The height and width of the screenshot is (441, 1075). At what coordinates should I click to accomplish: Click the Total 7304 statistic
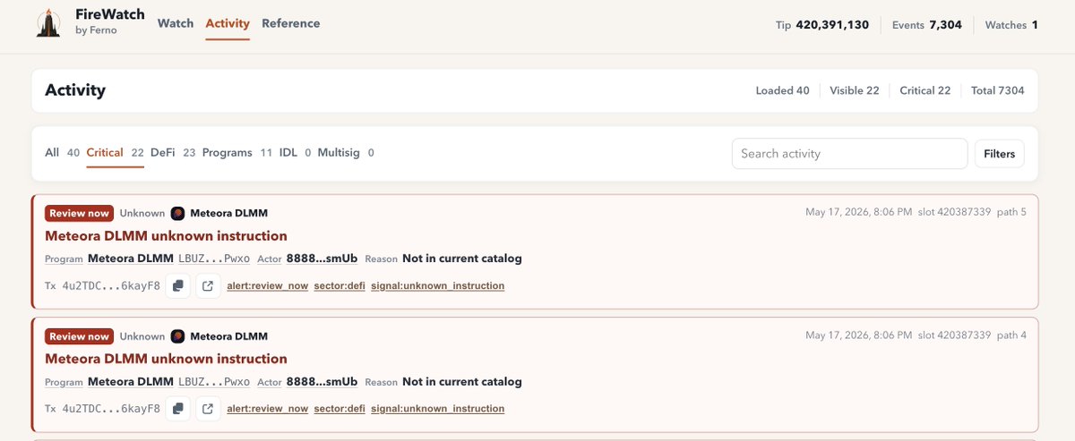[x=997, y=90]
